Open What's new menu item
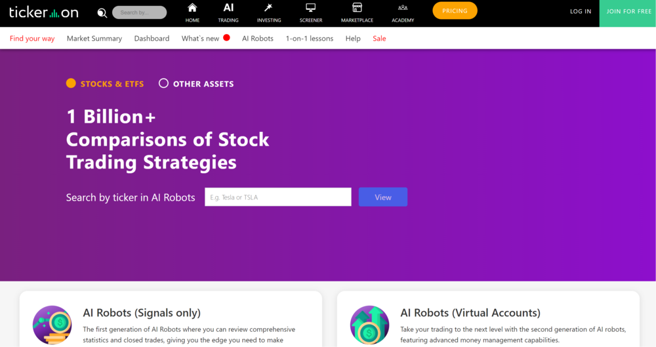 click(201, 39)
